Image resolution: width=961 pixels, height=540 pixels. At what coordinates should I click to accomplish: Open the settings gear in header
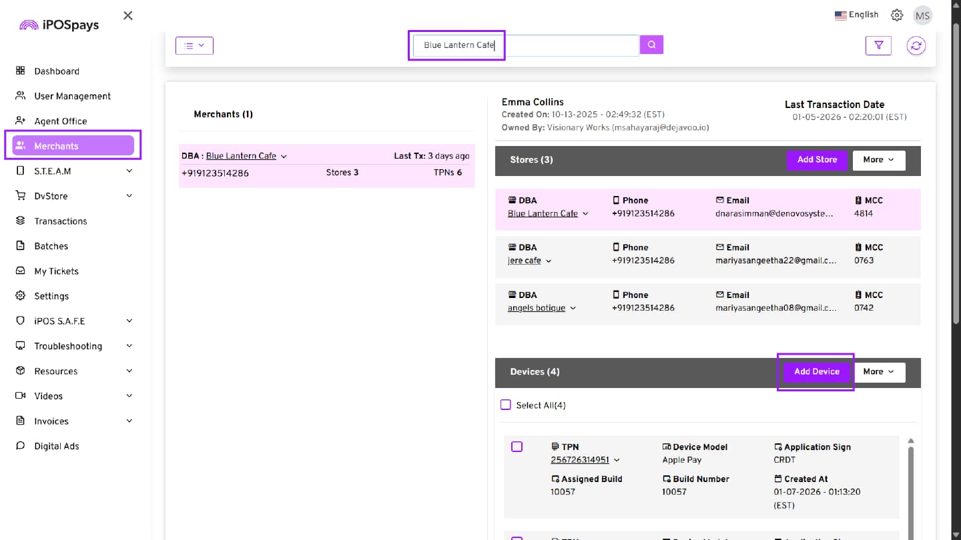click(x=897, y=15)
